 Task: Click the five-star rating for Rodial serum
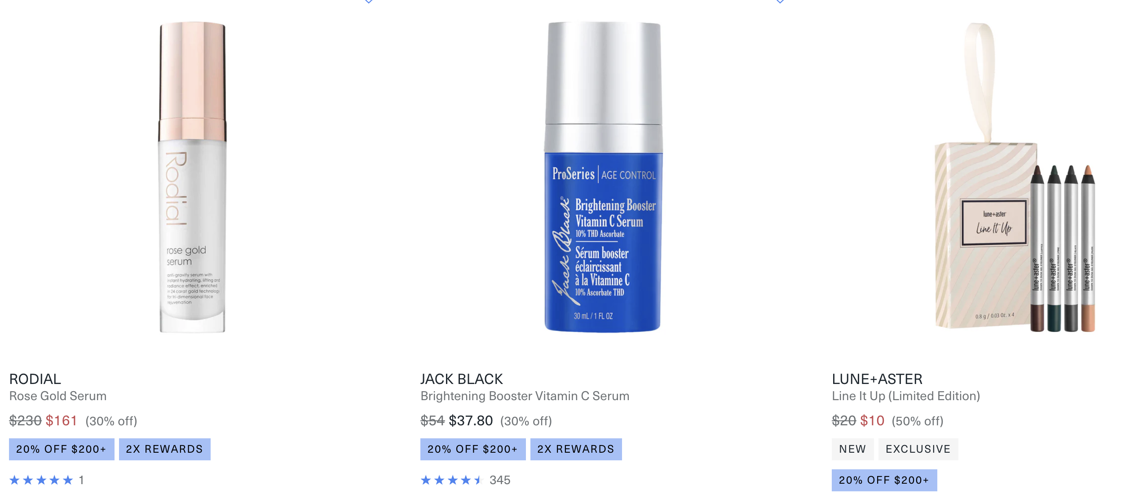[x=41, y=480]
